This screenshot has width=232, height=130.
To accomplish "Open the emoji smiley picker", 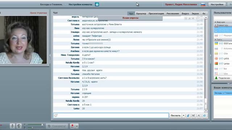I will point(56,116).
